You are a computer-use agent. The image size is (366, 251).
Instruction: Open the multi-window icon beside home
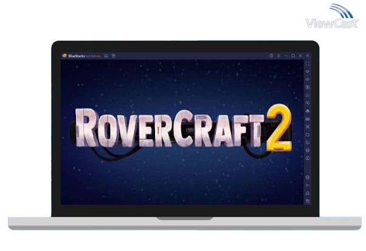point(114,56)
